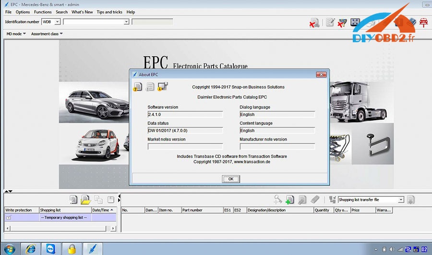The width and height of the screenshot is (432, 255).
Task: Click the Price column header
Action: pyautogui.click(x=363, y=210)
